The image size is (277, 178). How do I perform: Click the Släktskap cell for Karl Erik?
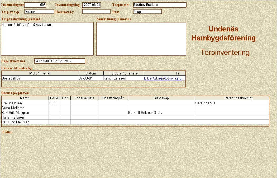pos(161,113)
